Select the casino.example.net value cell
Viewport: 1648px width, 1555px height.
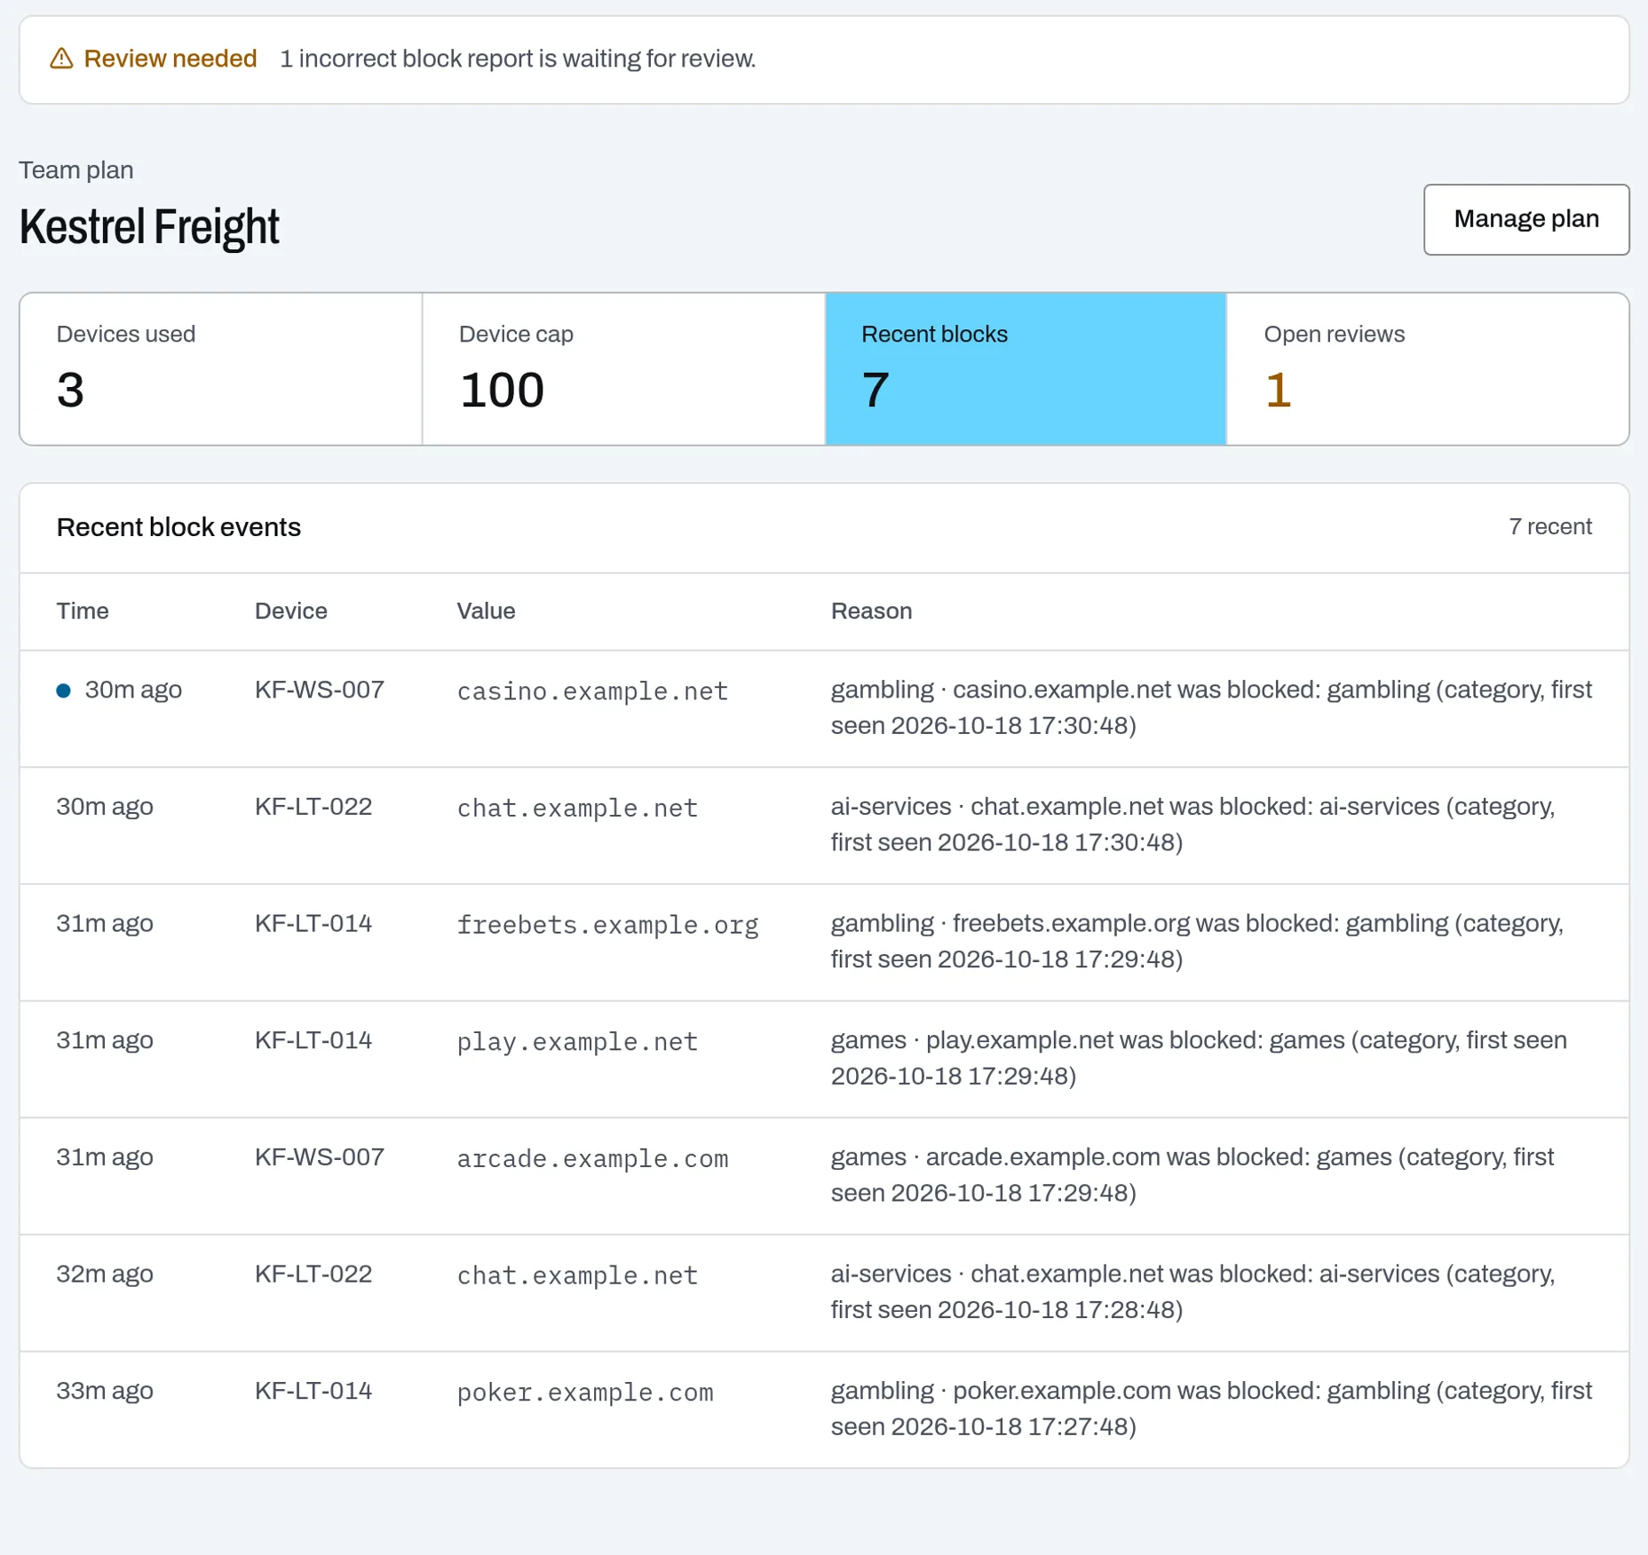click(x=593, y=691)
